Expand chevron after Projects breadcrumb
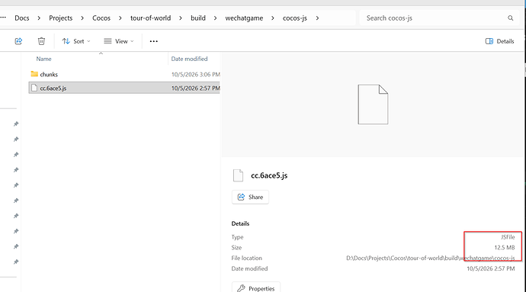Image resolution: width=526 pixels, height=292 pixels. coord(82,18)
